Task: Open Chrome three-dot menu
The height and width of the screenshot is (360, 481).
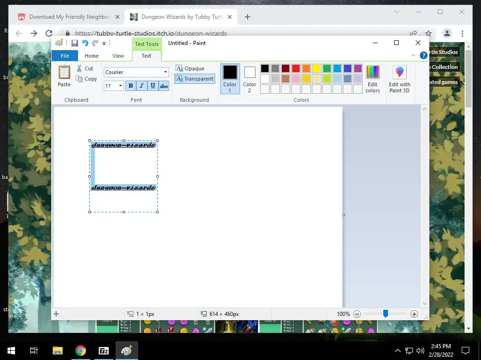Action: tap(462, 33)
